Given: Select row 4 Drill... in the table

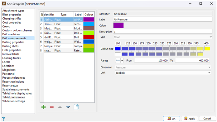Looking at the screenshot, I should (67, 33).
